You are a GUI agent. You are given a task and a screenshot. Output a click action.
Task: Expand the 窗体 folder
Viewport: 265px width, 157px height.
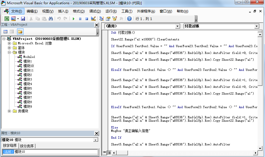[x=9, y=48]
